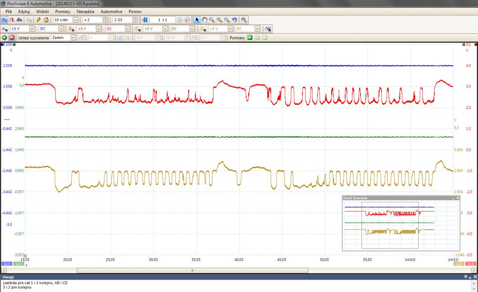The width and height of the screenshot is (478, 292).
Task: Add measurement with green plus icon
Action: pos(250,38)
